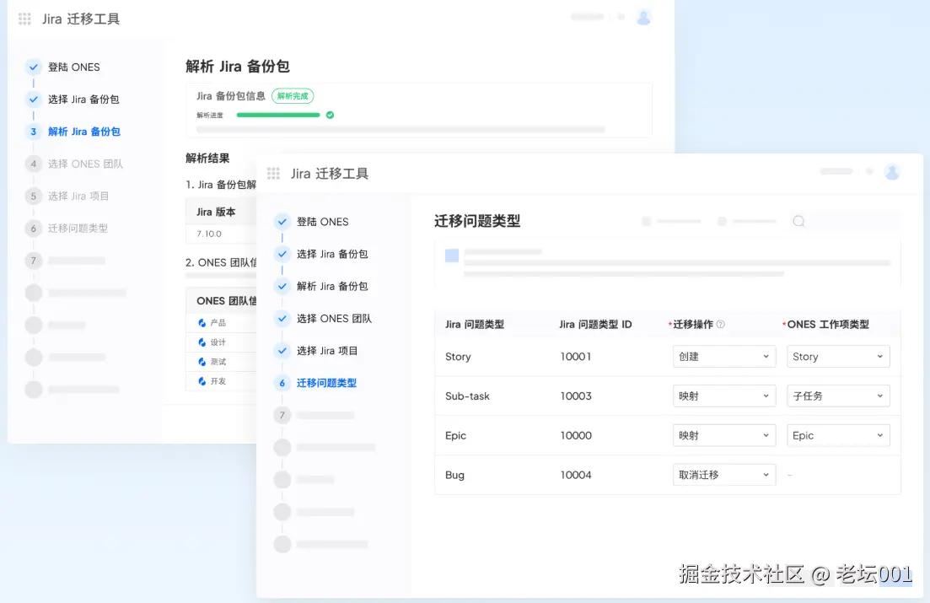The width and height of the screenshot is (930, 603).
Task: Click blue info square in notice banner
Action: 452,256
